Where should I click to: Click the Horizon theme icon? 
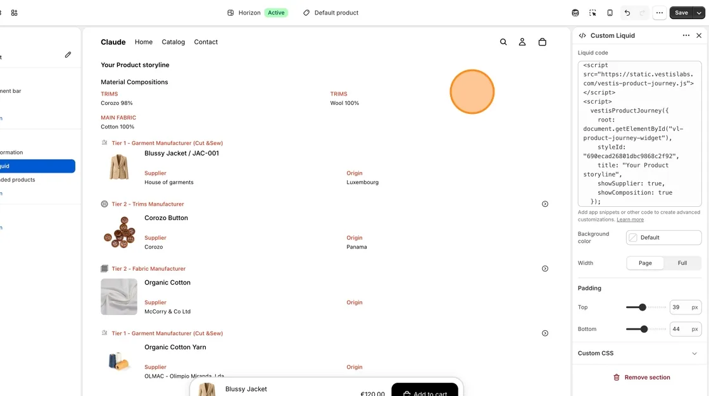click(230, 13)
